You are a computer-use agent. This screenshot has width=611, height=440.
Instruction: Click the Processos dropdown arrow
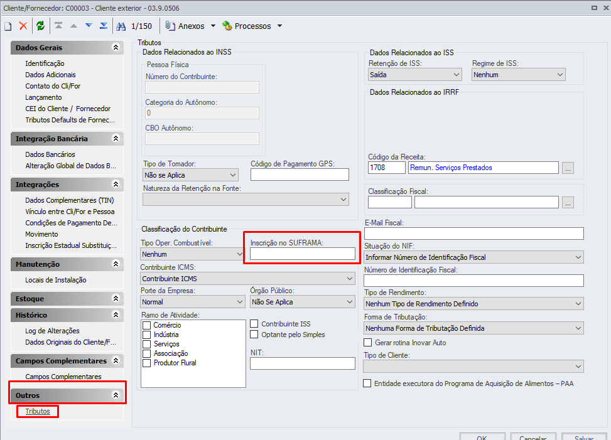[x=280, y=26]
